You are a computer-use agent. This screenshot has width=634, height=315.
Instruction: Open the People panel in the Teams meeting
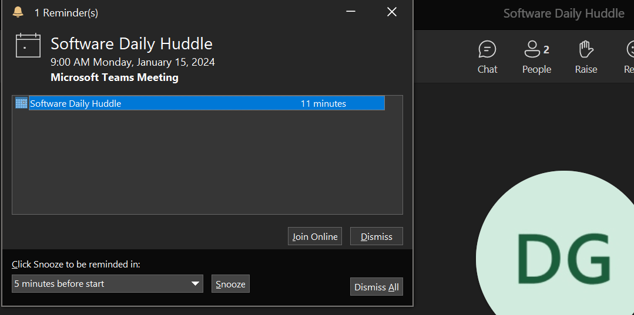point(536,57)
